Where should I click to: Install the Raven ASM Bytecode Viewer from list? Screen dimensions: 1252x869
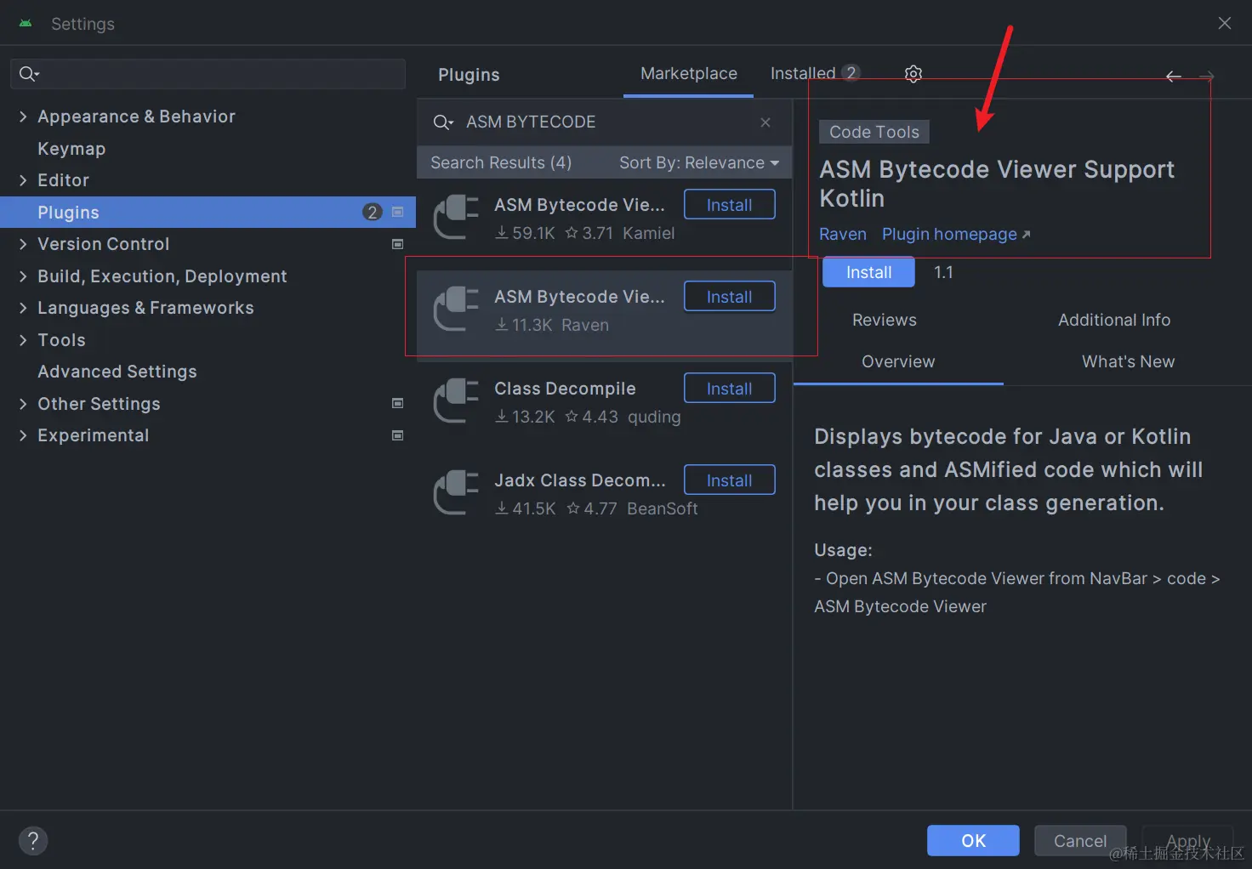pyautogui.click(x=730, y=297)
